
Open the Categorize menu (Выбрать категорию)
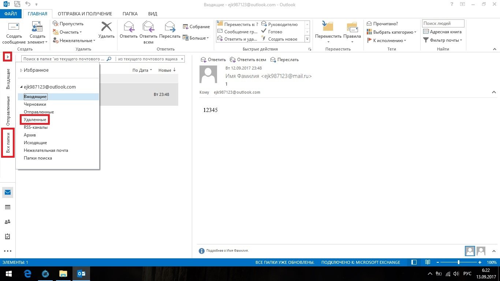pos(392,32)
